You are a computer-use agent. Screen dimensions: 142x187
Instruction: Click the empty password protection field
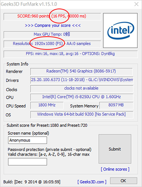coord(28,162)
